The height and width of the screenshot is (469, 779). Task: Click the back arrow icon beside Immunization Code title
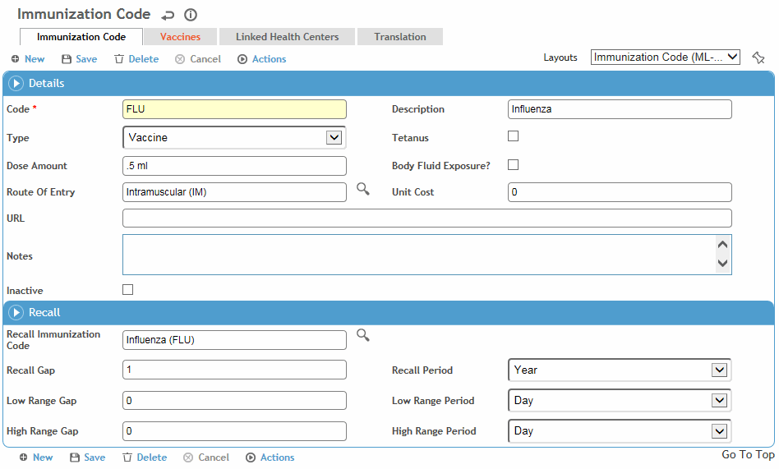168,16
